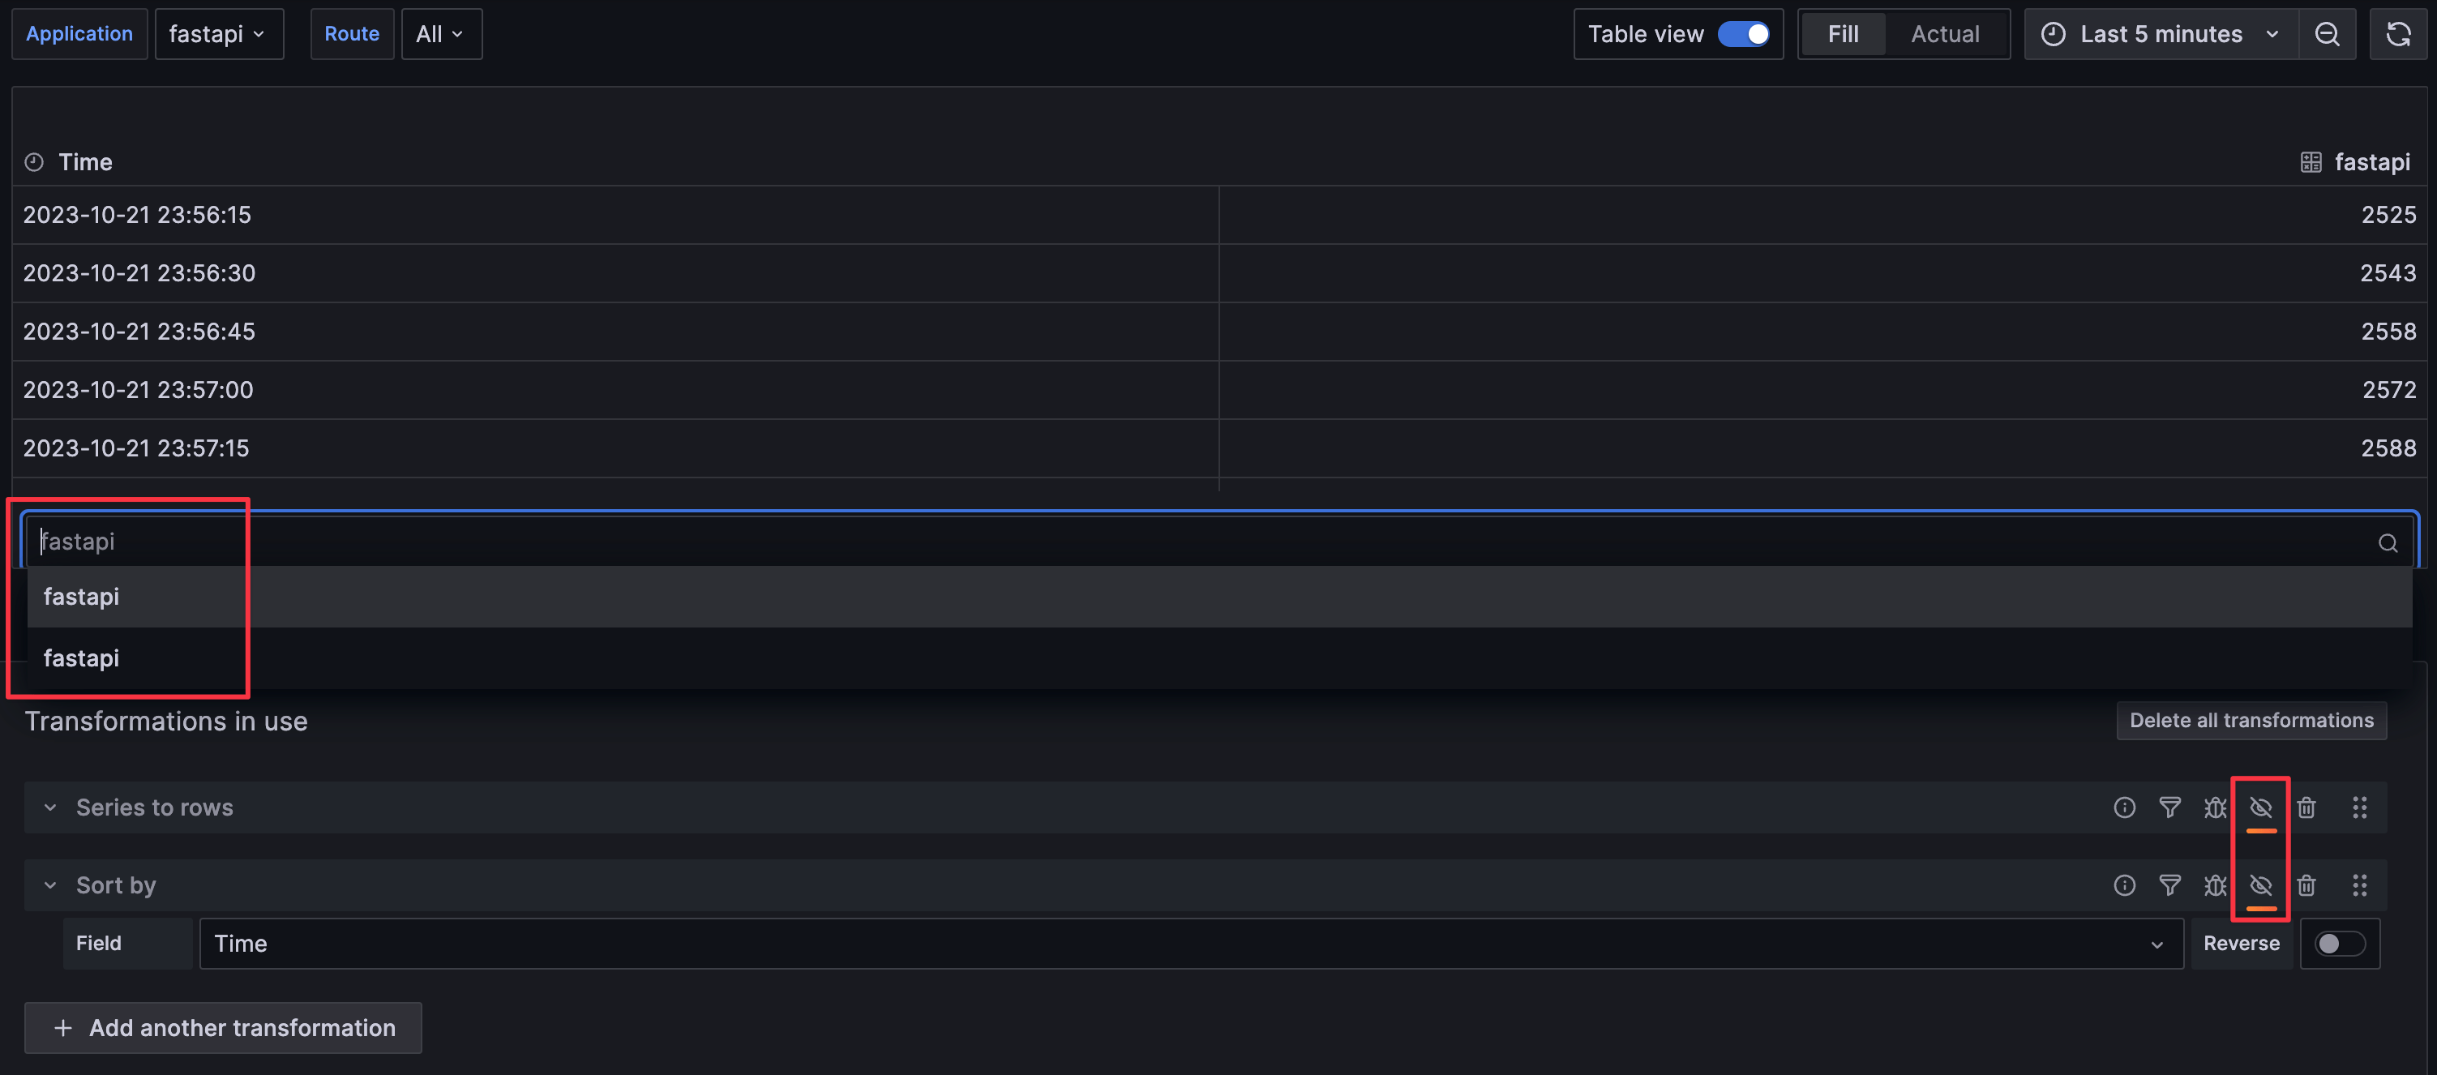Click debug bug icon on Series to rows
This screenshot has height=1075, width=2437.
(x=2215, y=807)
